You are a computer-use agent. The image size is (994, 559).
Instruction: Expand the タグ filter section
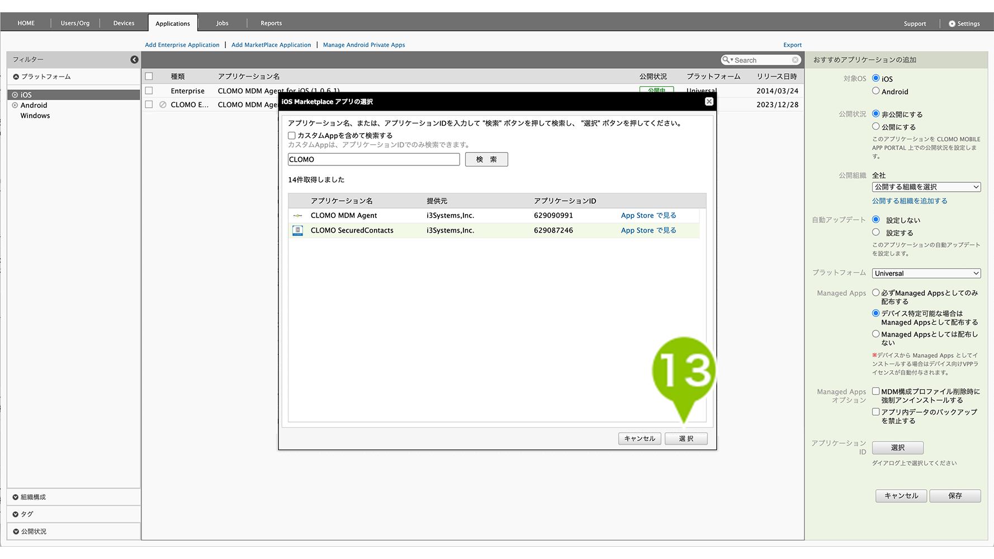(x=16, y=514)
